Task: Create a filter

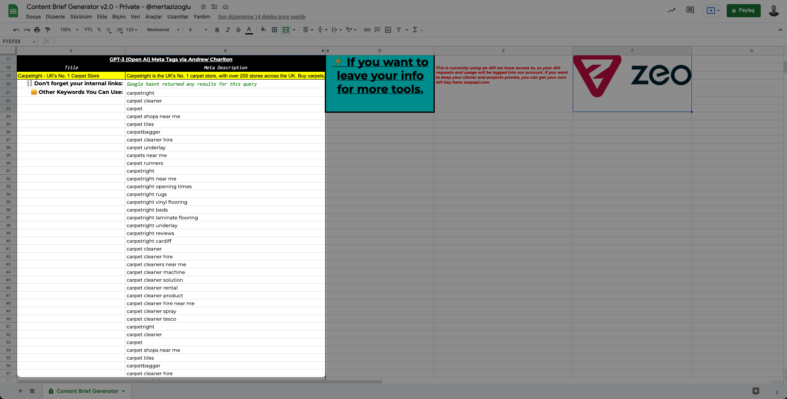Action: click(399, 30)
